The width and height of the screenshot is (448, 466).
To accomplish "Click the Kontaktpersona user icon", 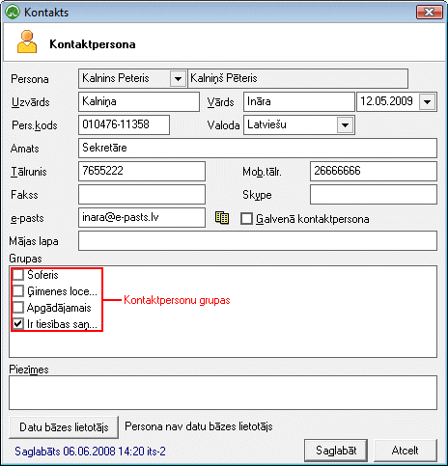I will coord(27,41).
